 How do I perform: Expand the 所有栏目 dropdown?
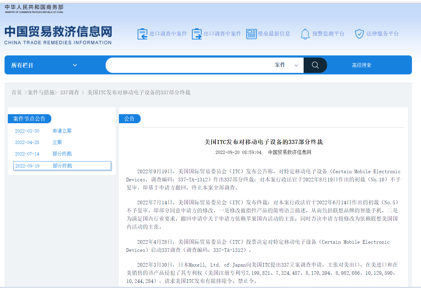coord(44,65)
